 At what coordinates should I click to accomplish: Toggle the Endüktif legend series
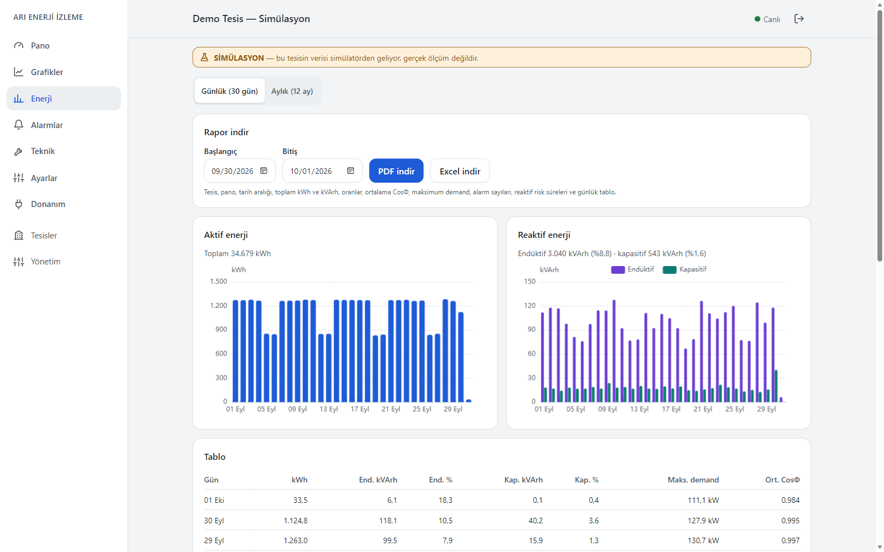click(x=633, y=269)
